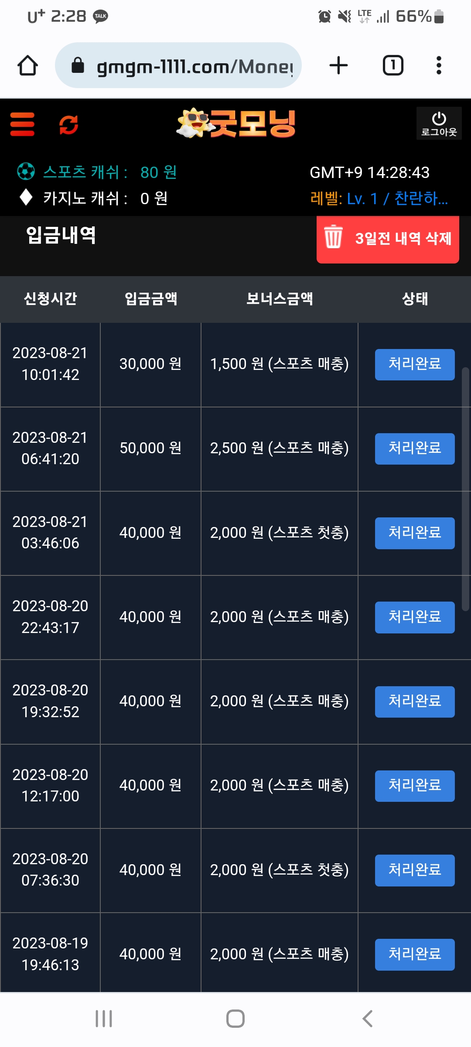Click the page vertical scrollbar
This screenshot has width=471, height=1047.
point(466,489)
